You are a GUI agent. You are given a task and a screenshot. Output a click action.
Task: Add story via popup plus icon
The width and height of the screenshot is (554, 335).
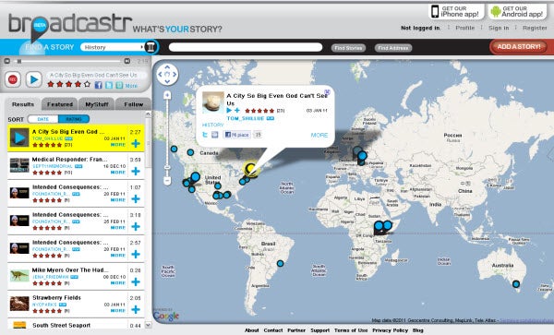[x=237, y=111]
